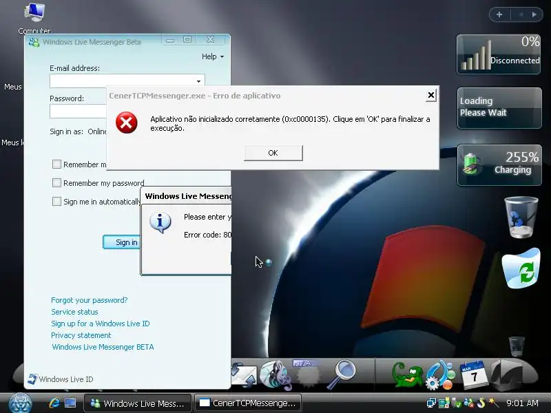Click Show Desktop in quick launch
Screen dimensions: 551x413
click(x=70, y=403)
